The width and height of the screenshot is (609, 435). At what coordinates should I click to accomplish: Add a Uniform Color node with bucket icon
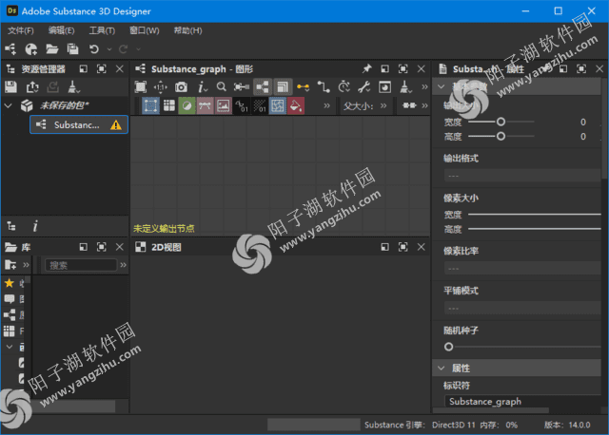296,105
